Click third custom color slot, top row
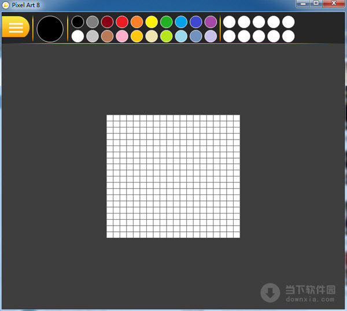The height and width of the screenshot is (311, 347). tap(259, 22)
